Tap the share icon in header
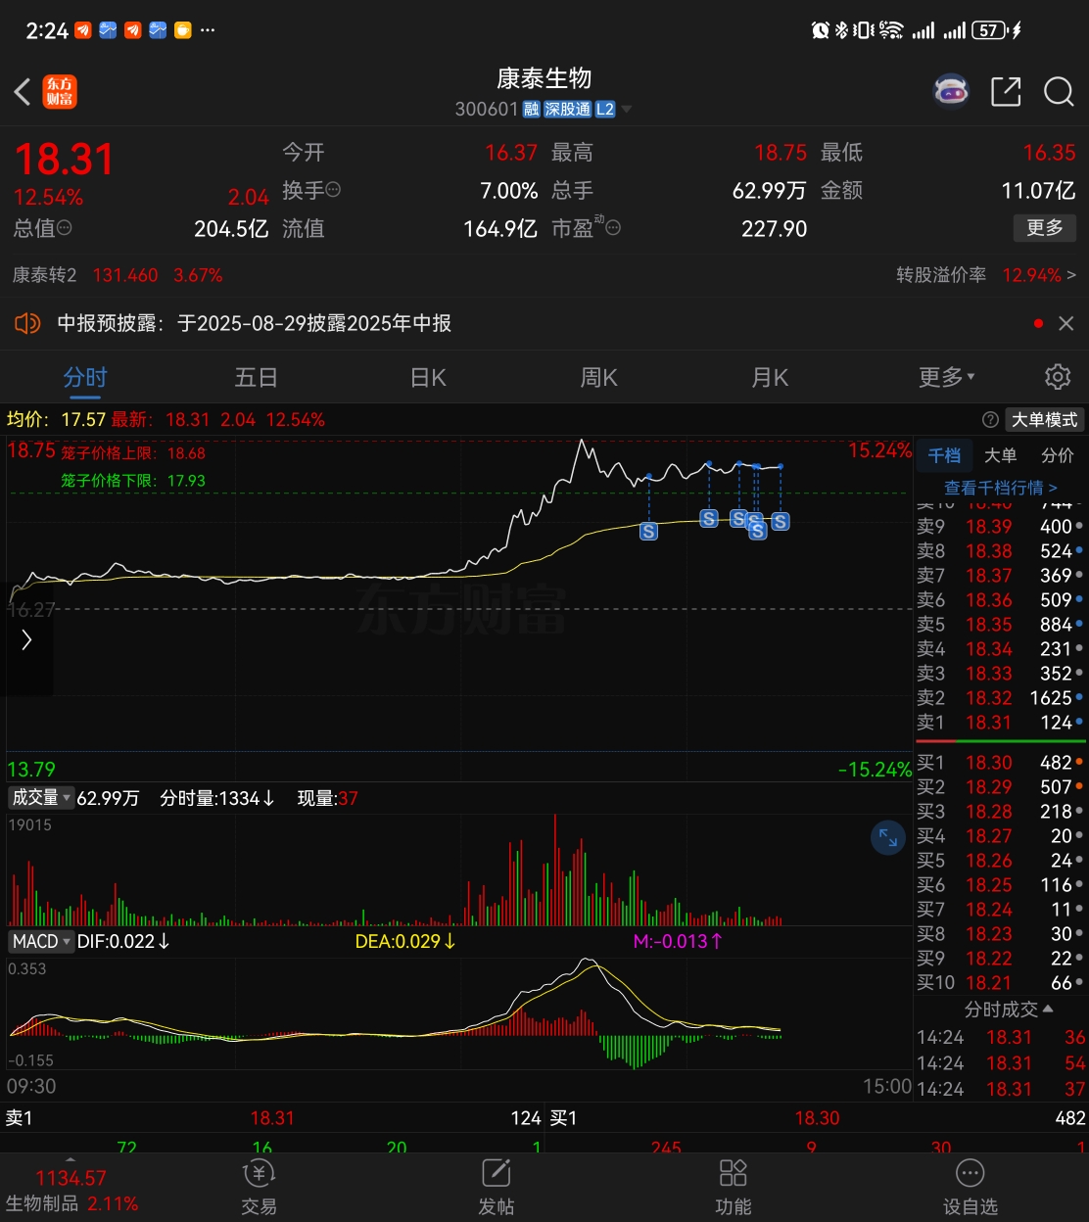The image size is (1089, 1222). click(x=1006, y=92)
